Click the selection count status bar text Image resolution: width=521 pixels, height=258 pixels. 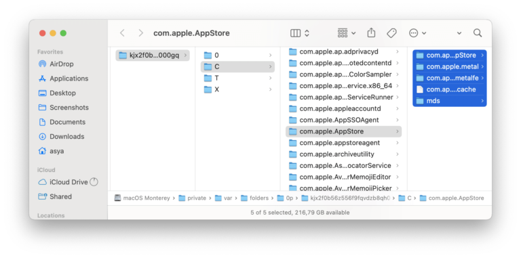coord(300,213)
